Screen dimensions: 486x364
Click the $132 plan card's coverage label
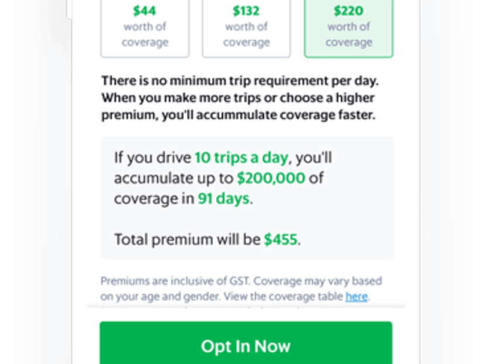tap(246, 34)
